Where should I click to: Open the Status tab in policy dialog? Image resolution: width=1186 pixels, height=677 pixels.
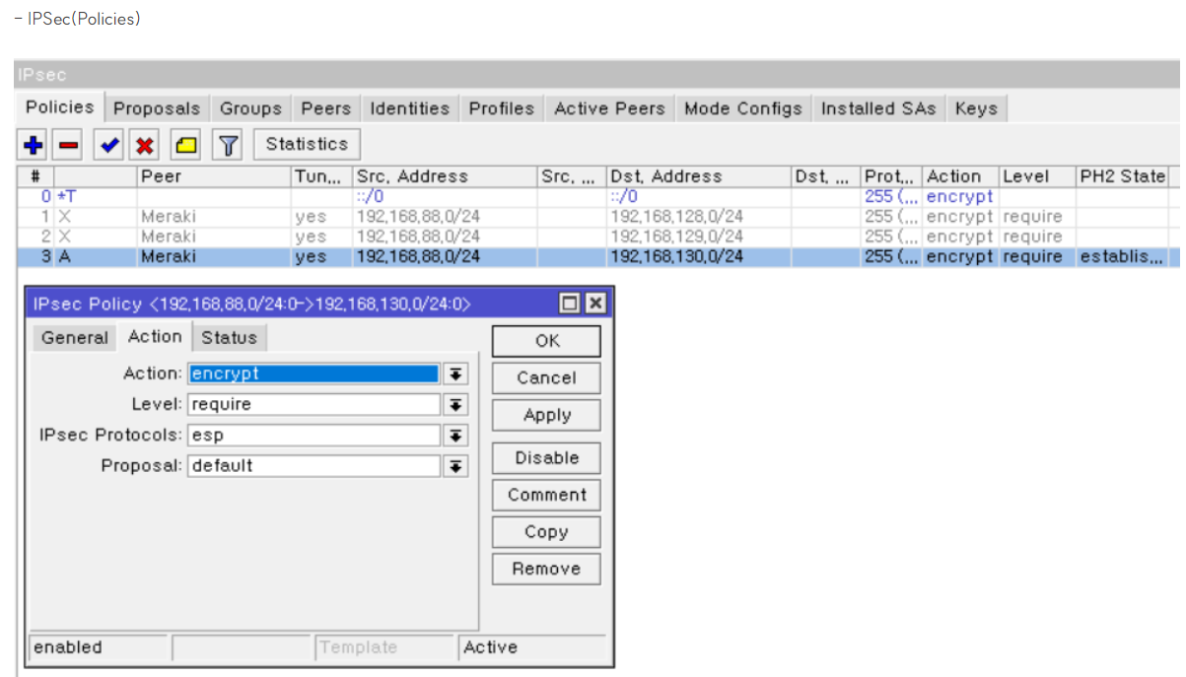click(229, 338)
